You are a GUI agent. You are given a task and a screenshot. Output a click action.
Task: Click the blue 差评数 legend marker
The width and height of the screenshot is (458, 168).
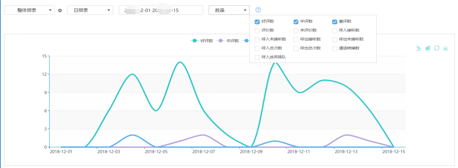pyautogui.click(x=246, y=41)
